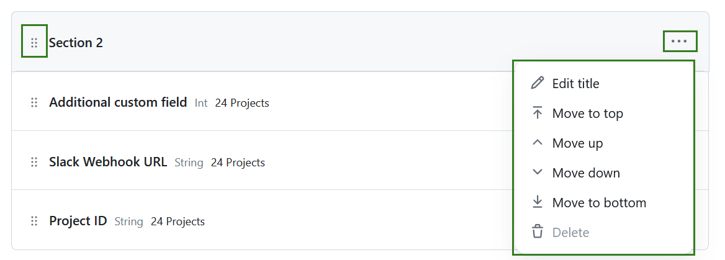Click the Project ID drag handle
The image size is (725, 260).
(34, 221)
